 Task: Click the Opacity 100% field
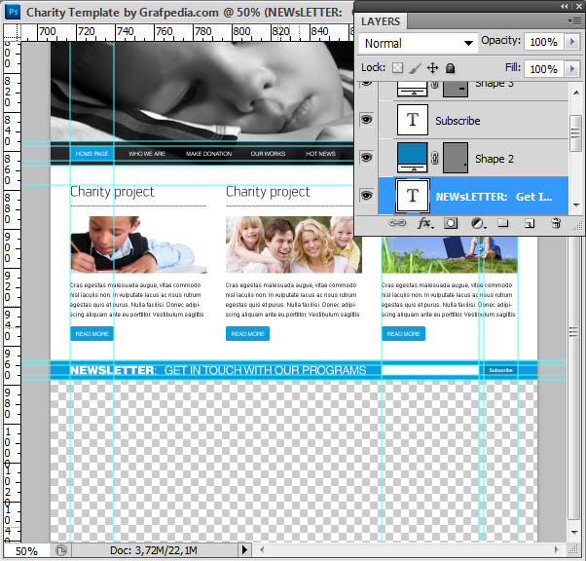tap(544, 42)
